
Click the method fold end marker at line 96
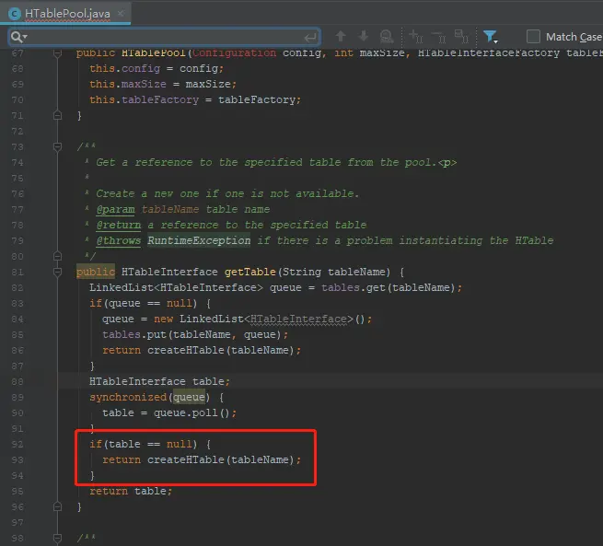(57, 506)
